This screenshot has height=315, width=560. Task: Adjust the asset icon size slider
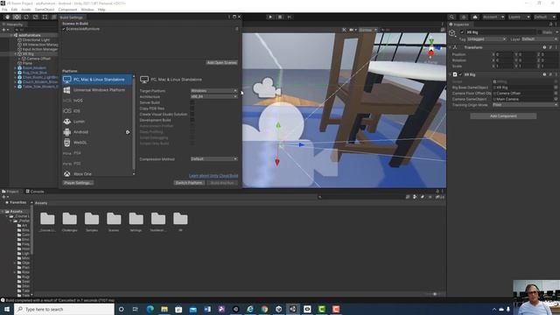point(435,294)
